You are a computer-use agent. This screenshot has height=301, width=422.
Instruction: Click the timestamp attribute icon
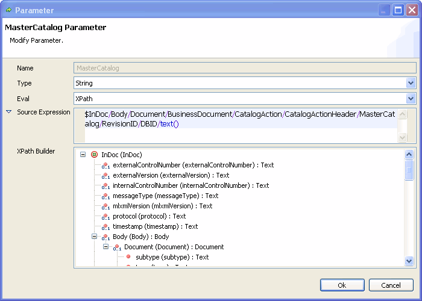pos(105,227)
